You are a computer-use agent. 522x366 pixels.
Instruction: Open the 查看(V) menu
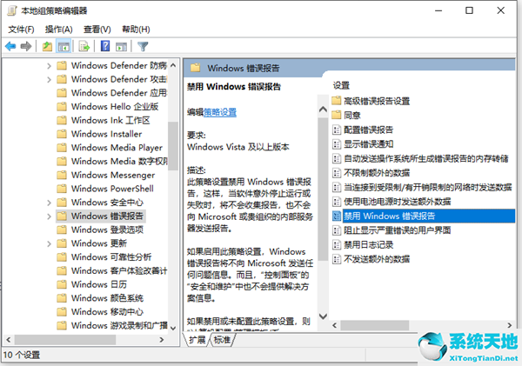coord(97,30)
